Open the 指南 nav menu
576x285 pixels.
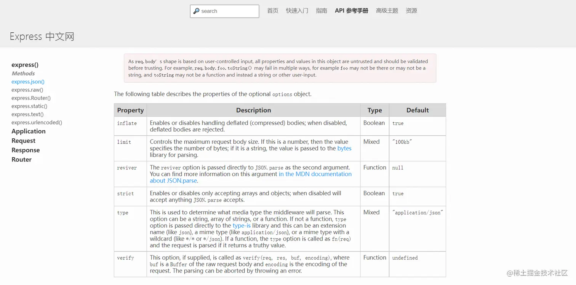coord(322,11)
